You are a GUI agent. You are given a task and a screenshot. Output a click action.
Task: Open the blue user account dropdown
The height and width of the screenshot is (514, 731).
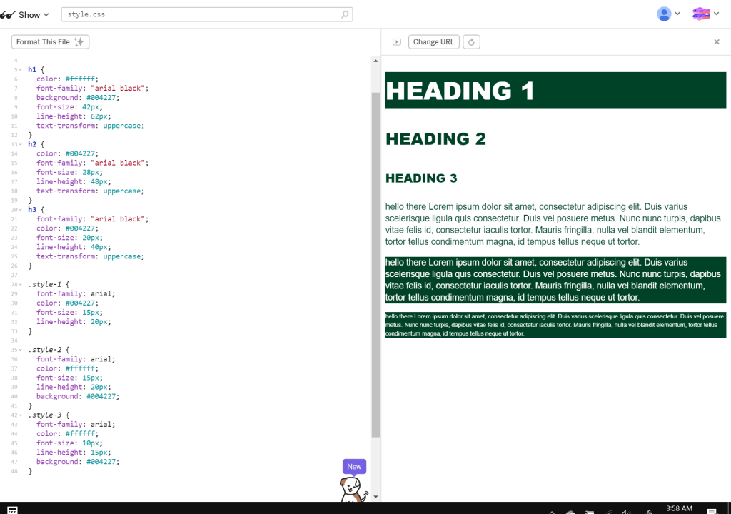tap(668, 14)
